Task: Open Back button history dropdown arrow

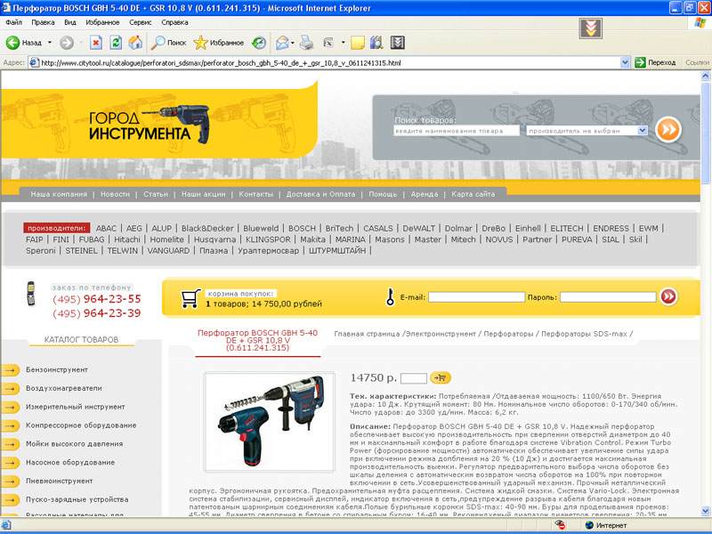Action: point(50,43)
